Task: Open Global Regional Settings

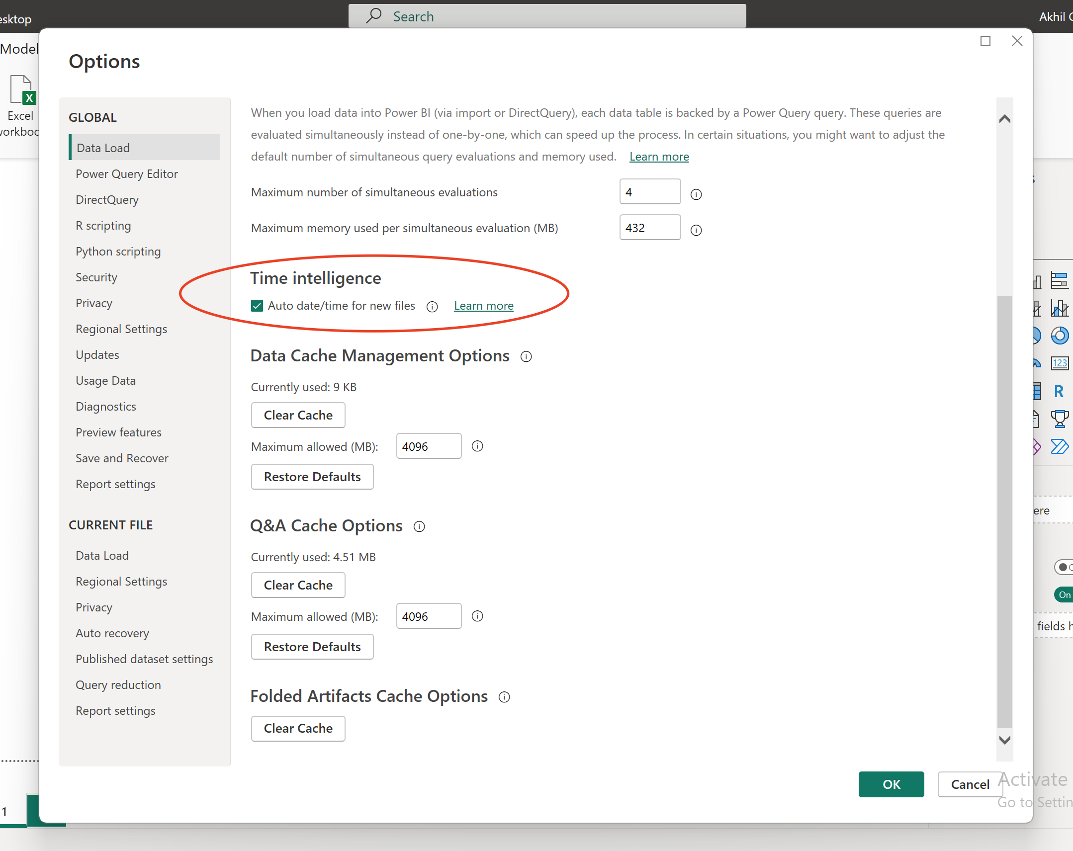Action: click(121, 329)
